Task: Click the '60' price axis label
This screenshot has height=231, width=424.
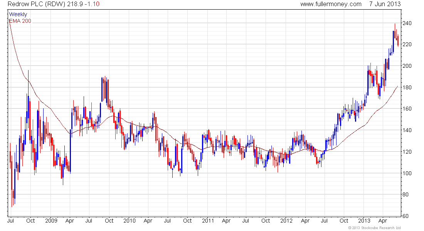Action: 405,216
